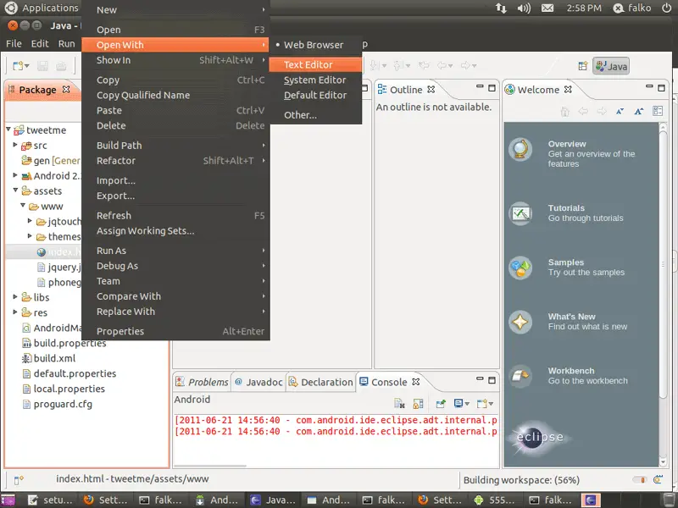
Task: Collapse the assets folder node
Action: [x=15, y=190]
